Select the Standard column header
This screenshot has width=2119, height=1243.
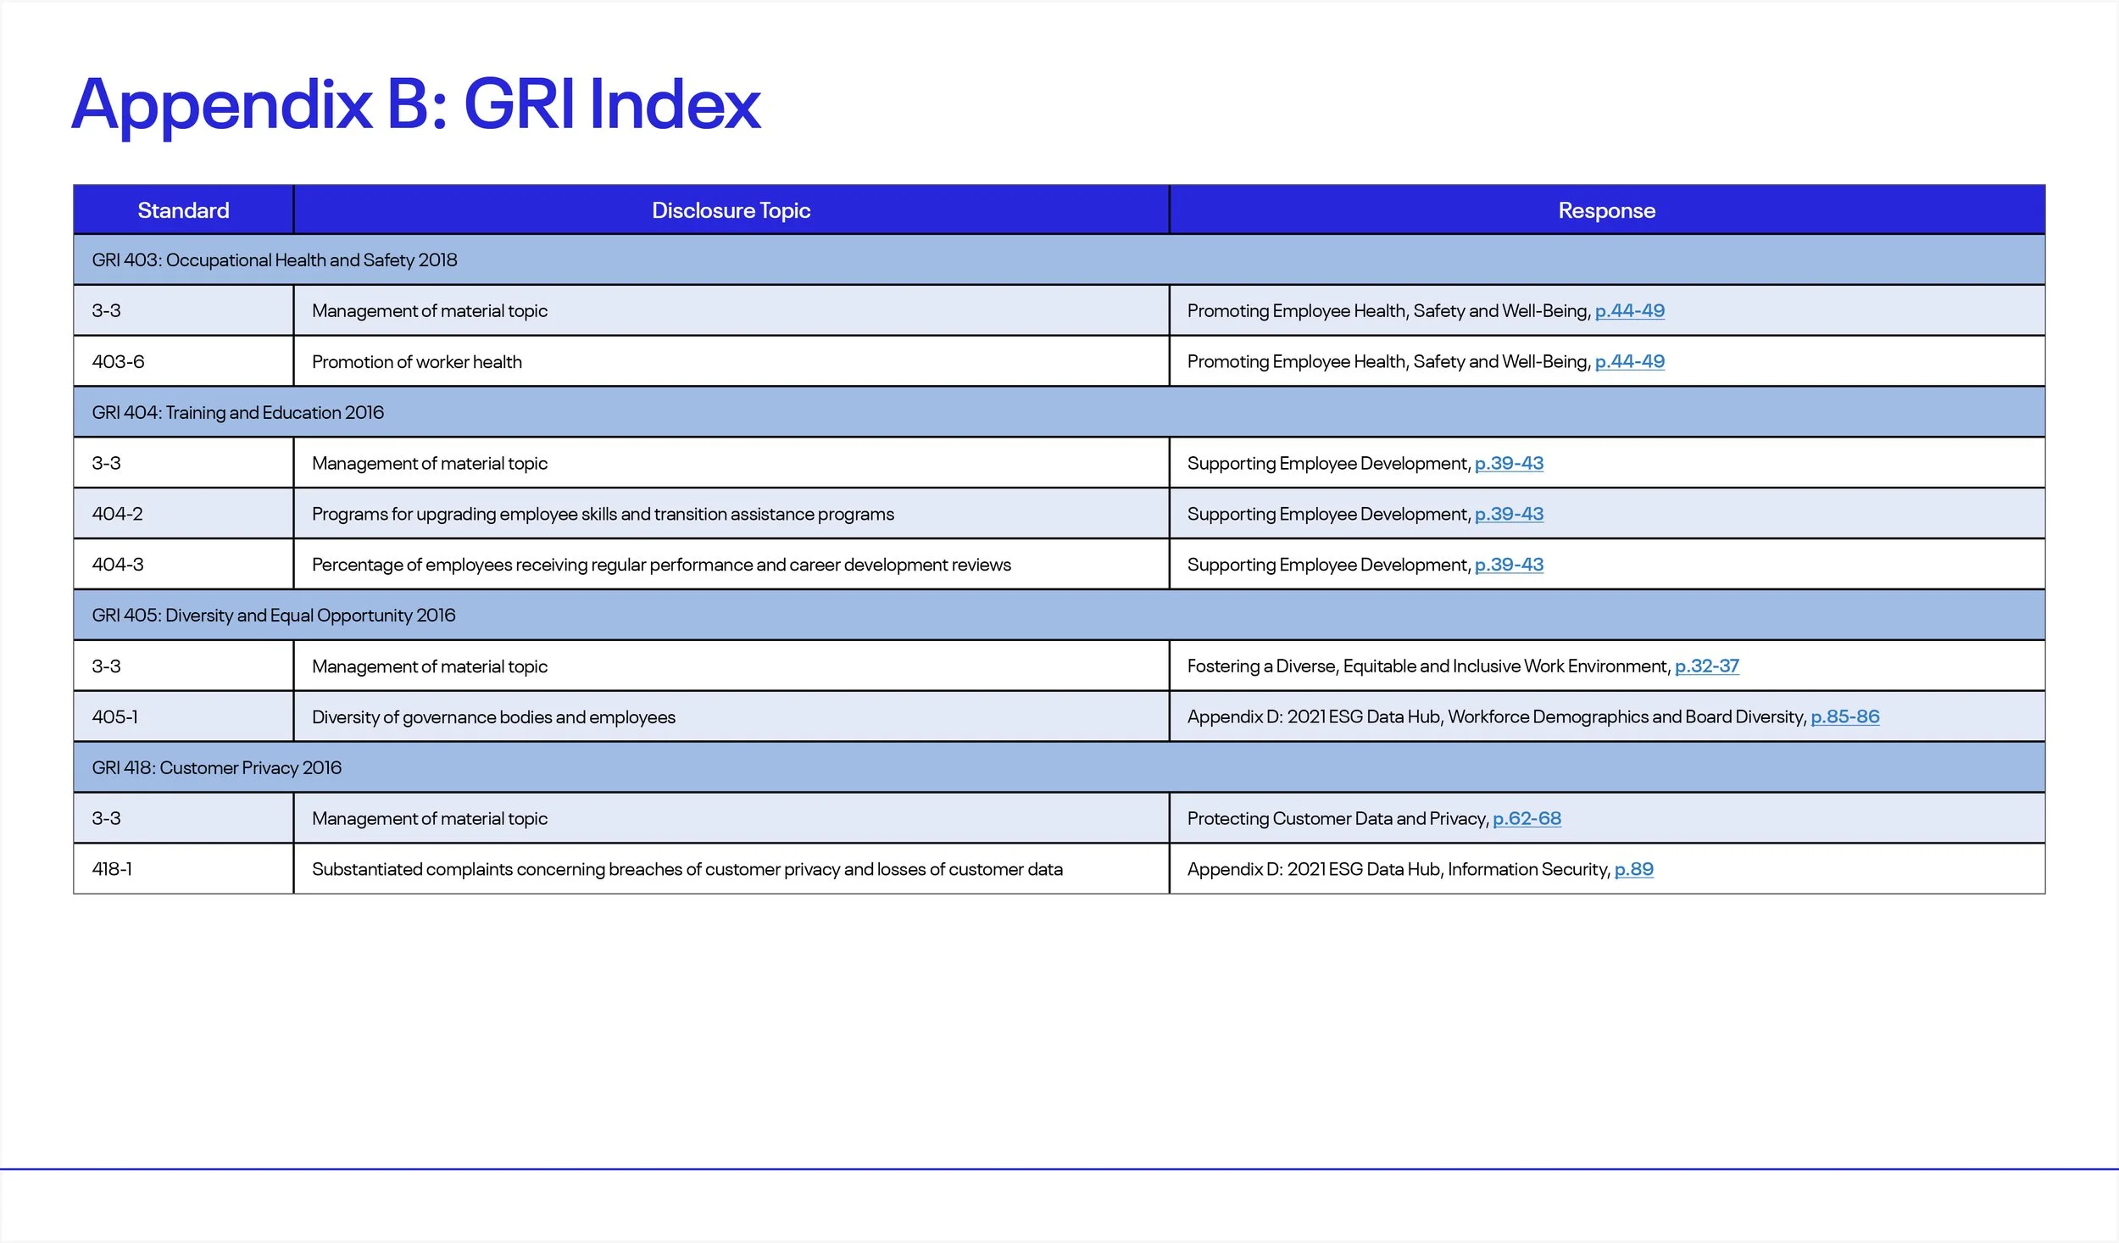pos(182,209)
